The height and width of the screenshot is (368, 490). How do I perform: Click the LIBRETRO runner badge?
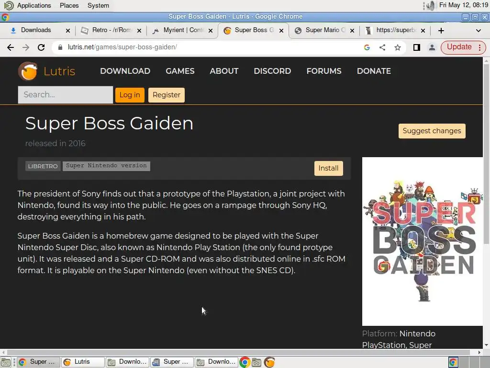click(43, 166)
